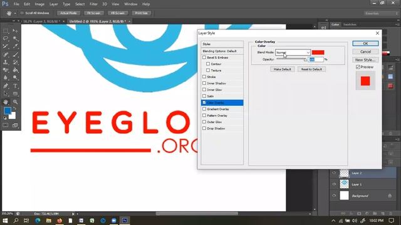Screen dimensions: 401x225
Task: Open the Layer menu
Action: pyautogui.click(x=53, y=4)
